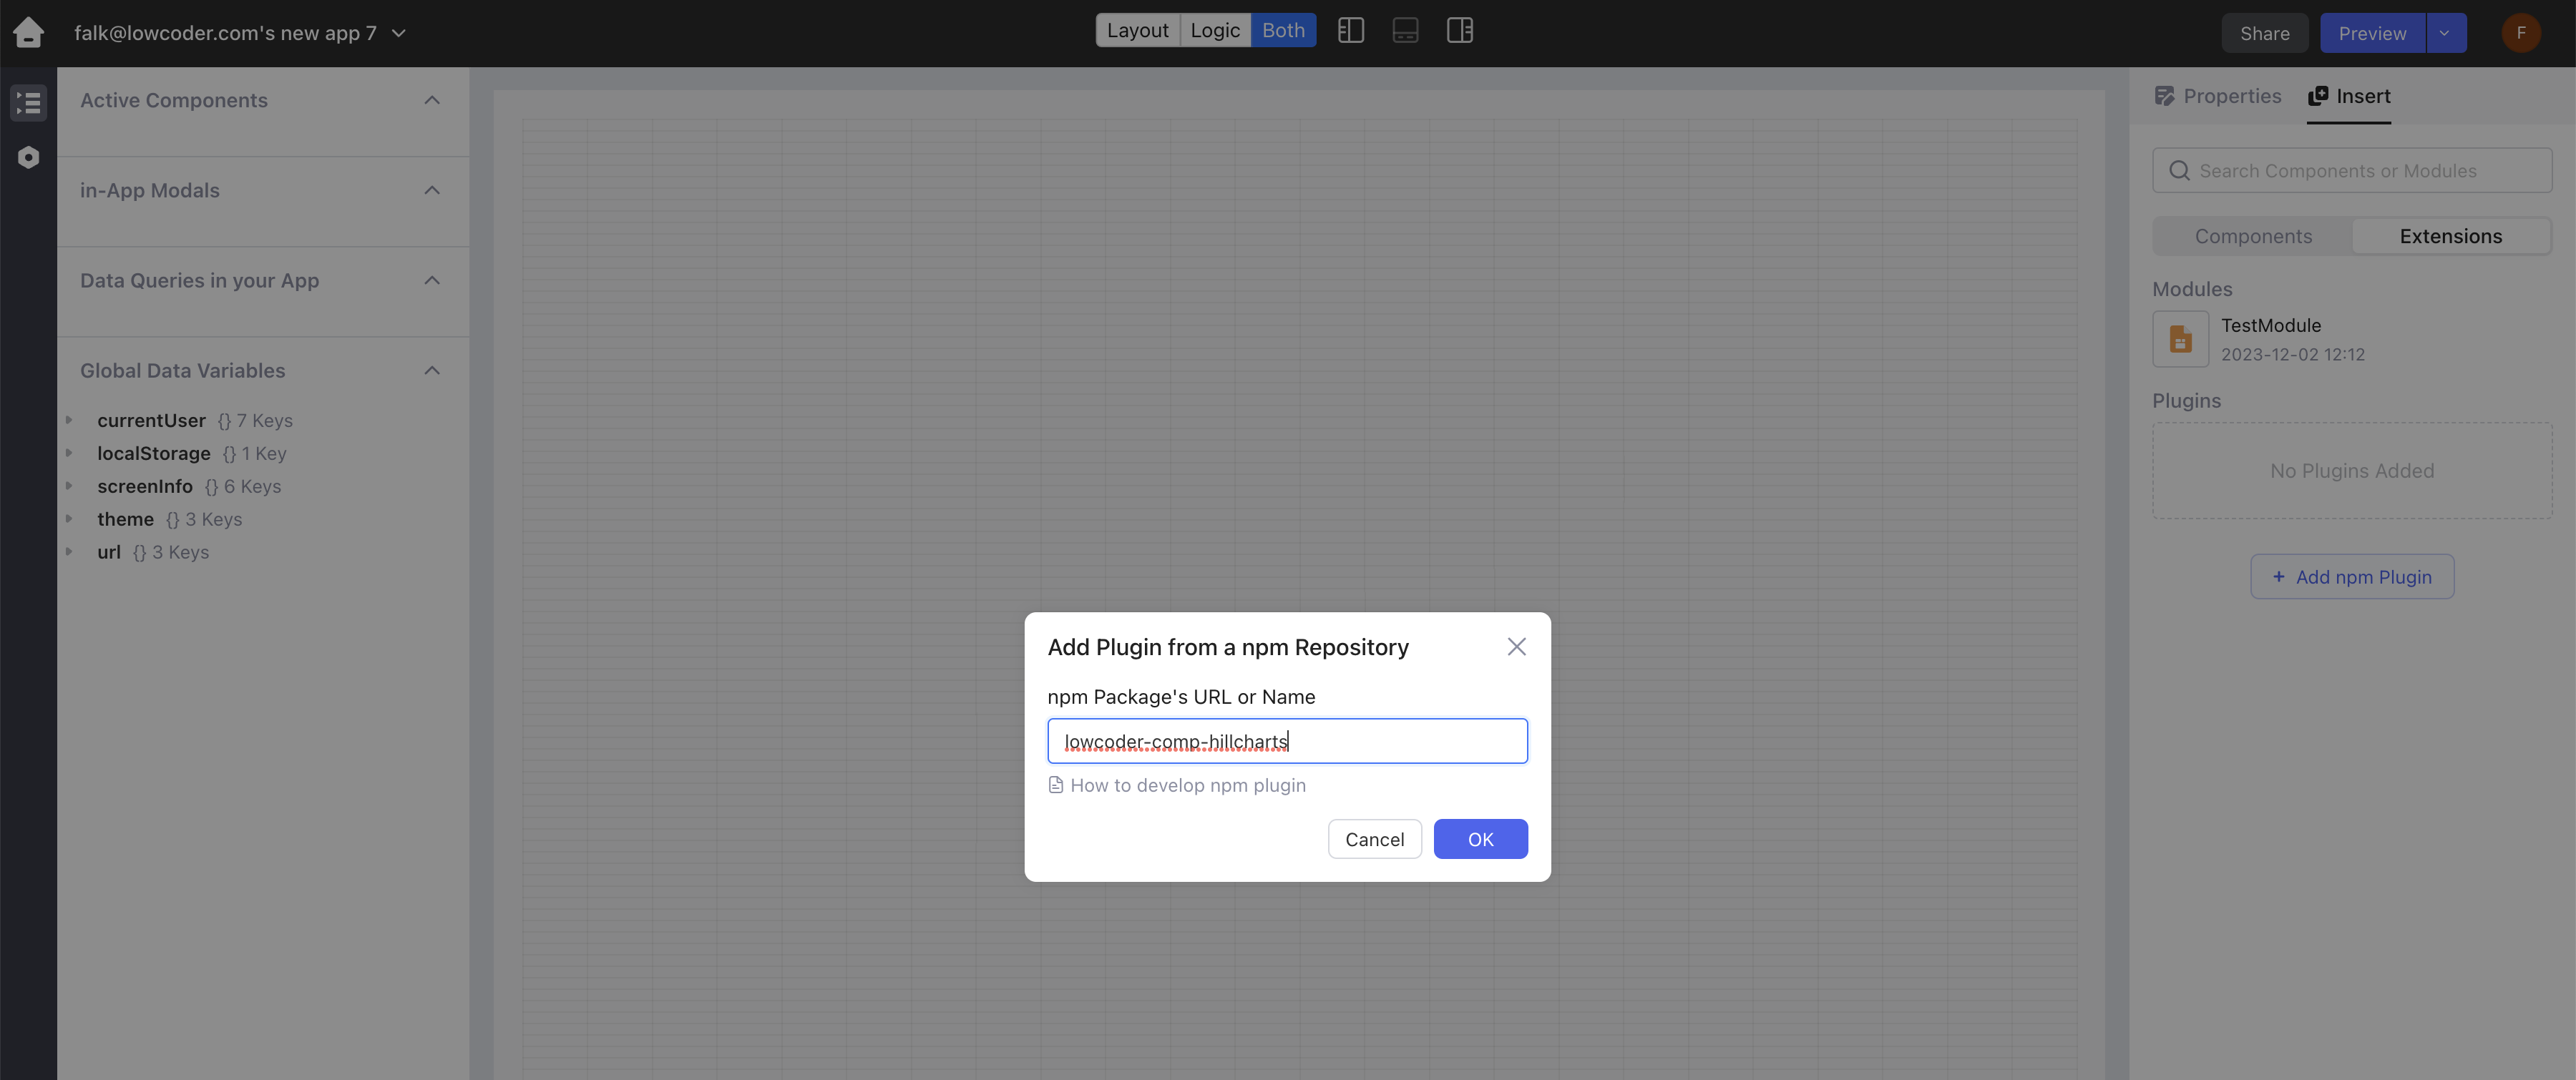
Task: Switch view mode to Logic
Action: pyautogui.click(x=1214, y=30)
